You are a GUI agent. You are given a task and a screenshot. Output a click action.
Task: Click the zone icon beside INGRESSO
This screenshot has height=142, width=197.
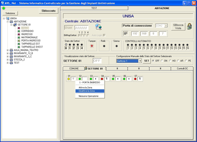click(19, 34)
